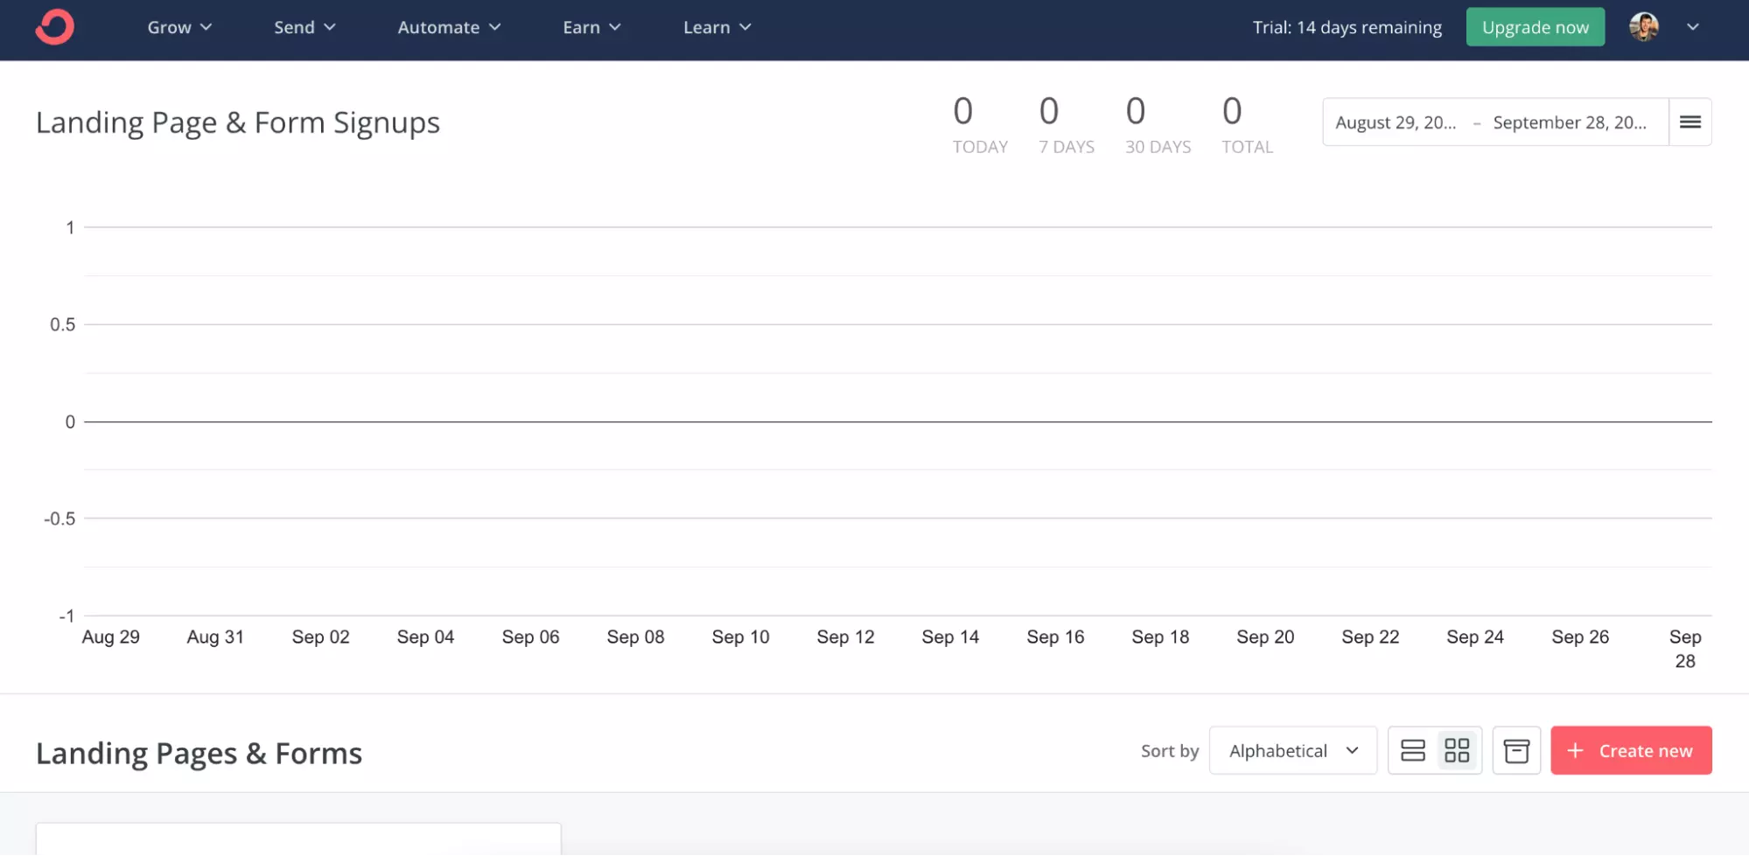Click the profile avatar picture
Screen dimensions: 1749x856
coord(1643,27)
